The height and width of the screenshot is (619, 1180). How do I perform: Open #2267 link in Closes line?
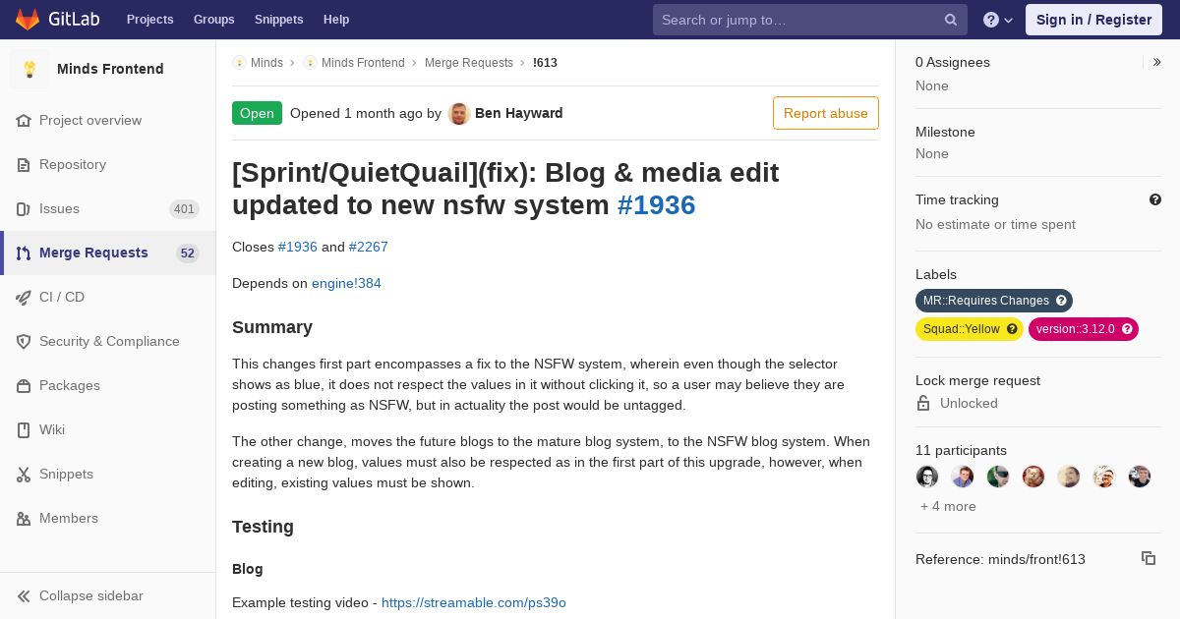click(x=369, y=247)
